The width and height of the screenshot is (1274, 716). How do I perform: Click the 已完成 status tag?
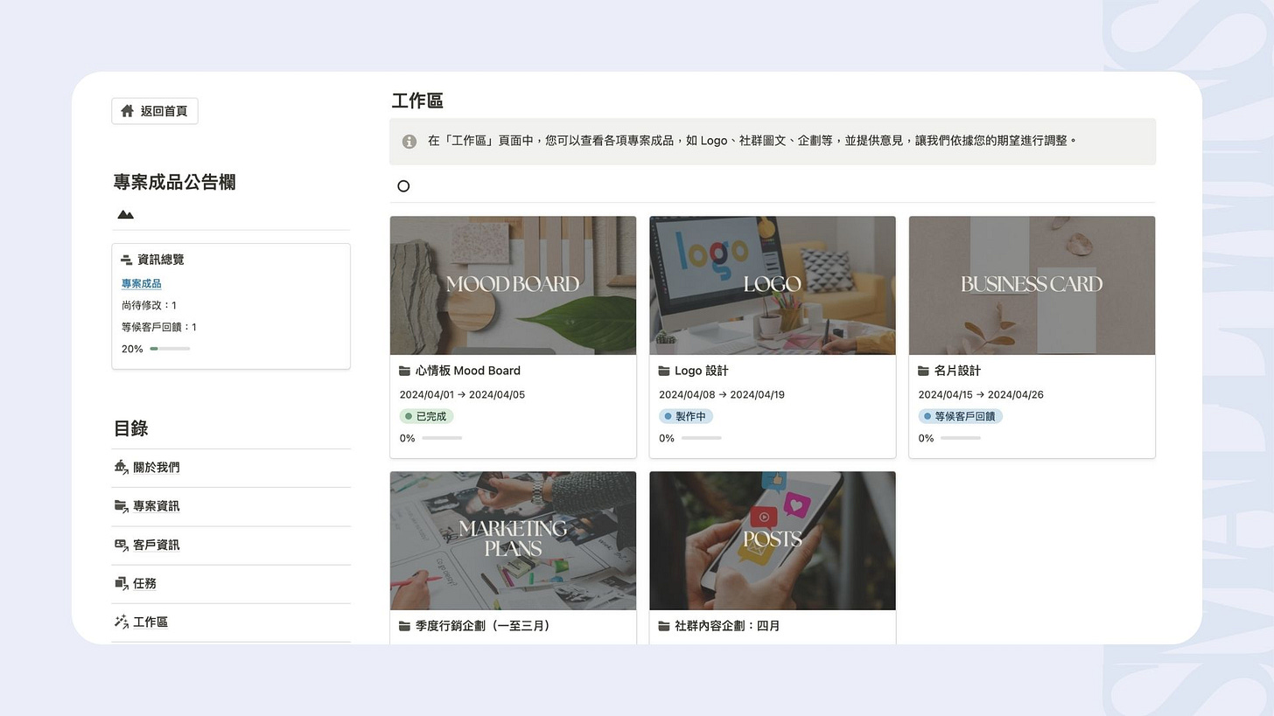coord(426,416)
